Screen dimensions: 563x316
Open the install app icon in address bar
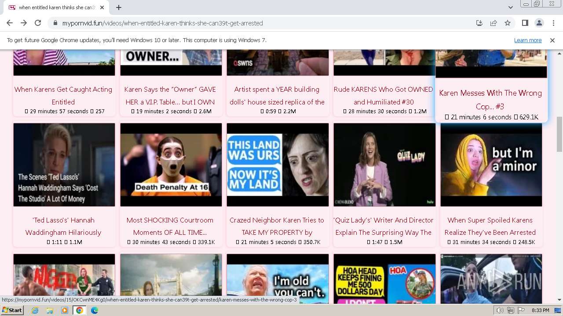pos(479,23)
